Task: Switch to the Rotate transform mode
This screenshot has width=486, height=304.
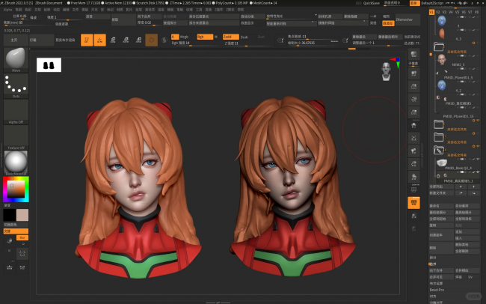Action: tap(138, 40)
